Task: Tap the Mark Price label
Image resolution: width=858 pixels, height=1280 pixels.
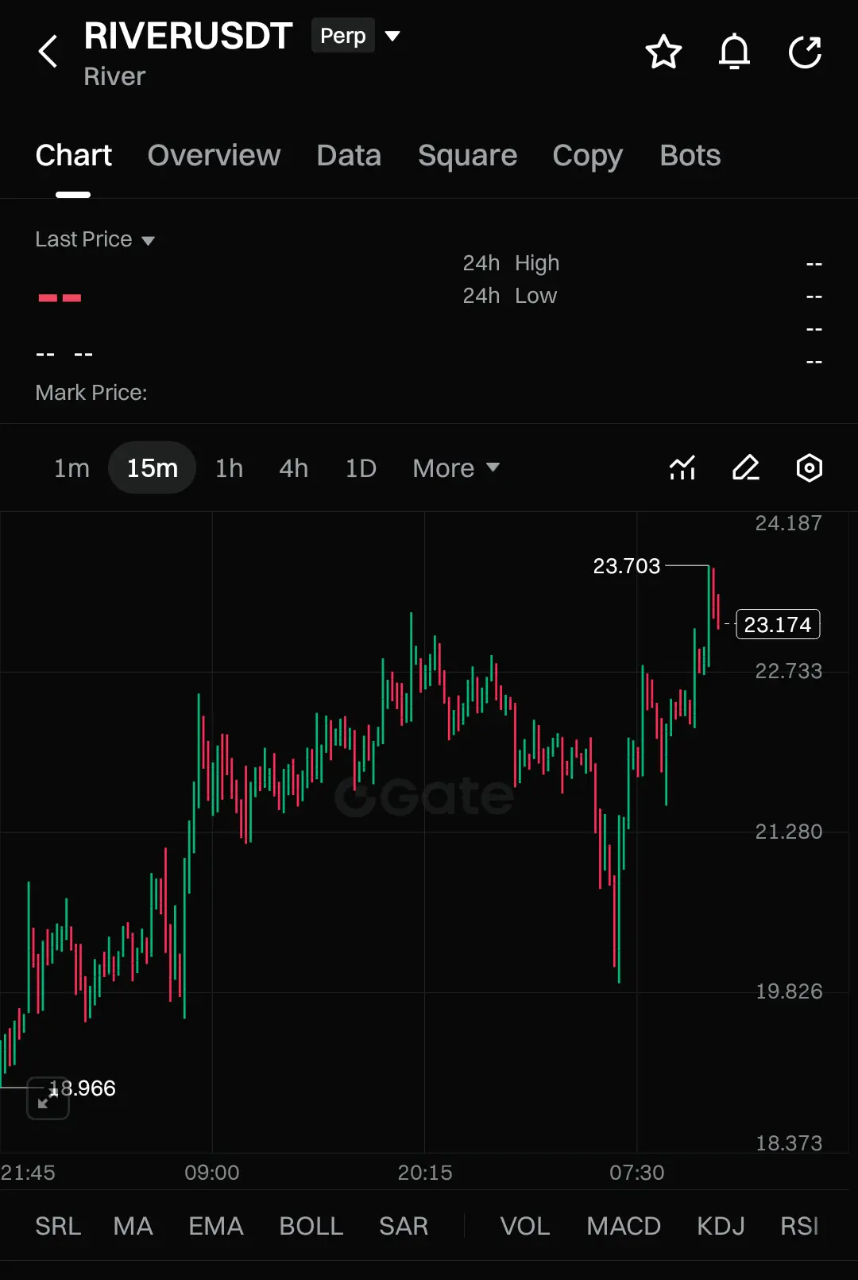Action: (91, 393)
